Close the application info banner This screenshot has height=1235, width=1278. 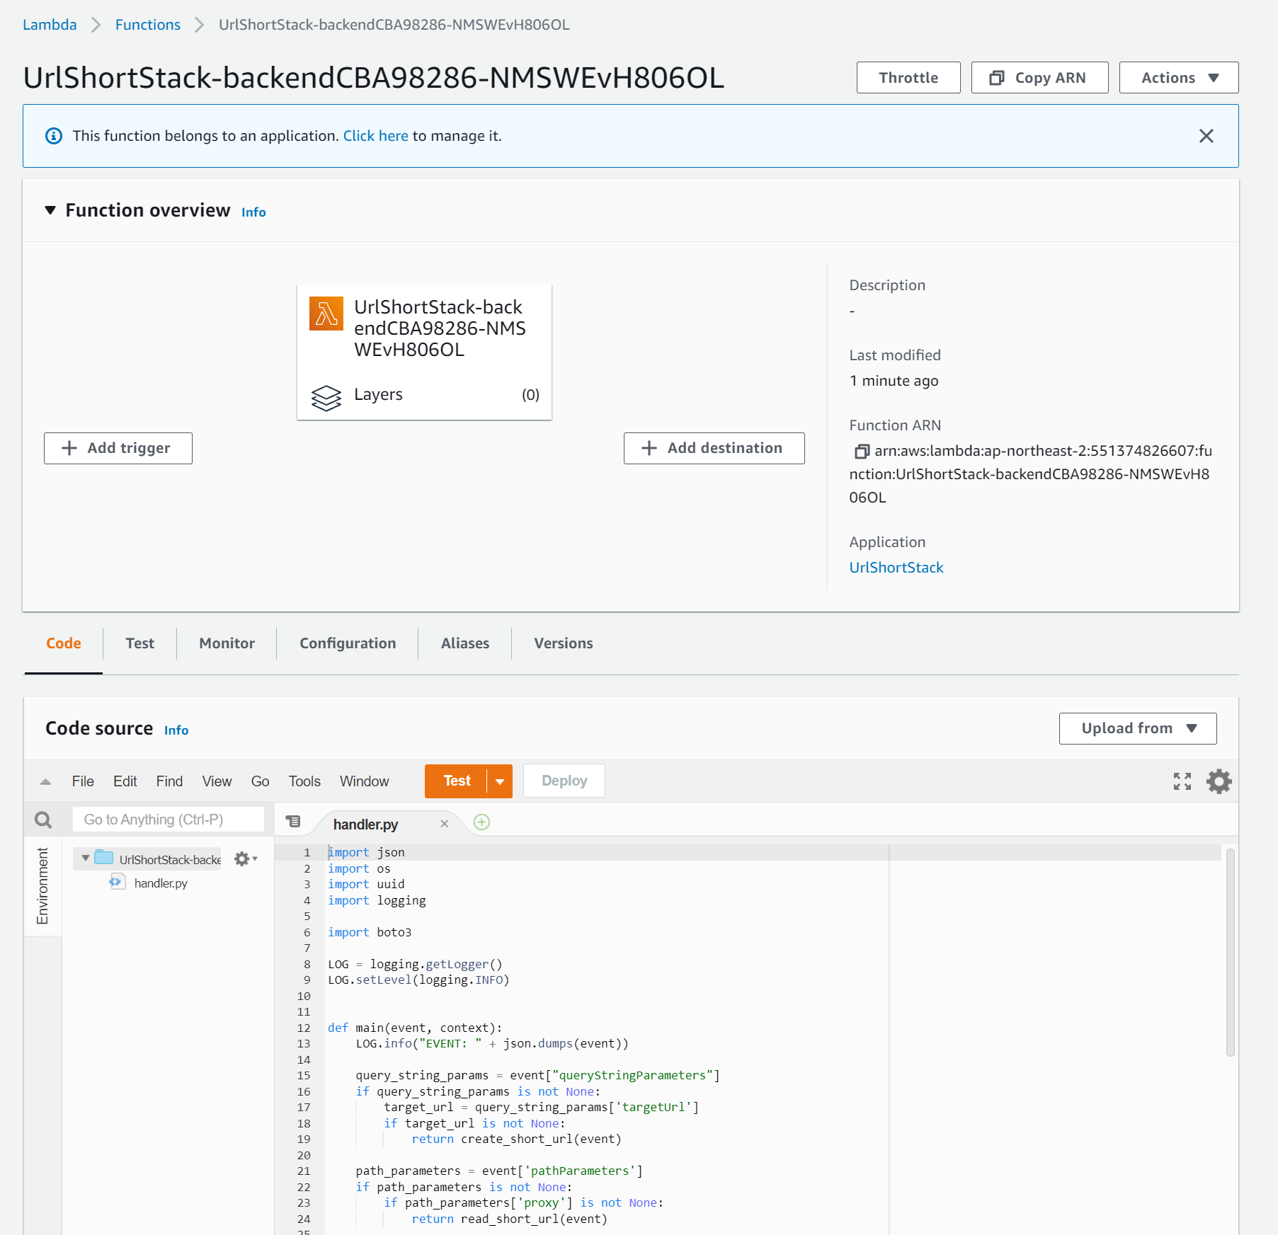pos(1206,136)
